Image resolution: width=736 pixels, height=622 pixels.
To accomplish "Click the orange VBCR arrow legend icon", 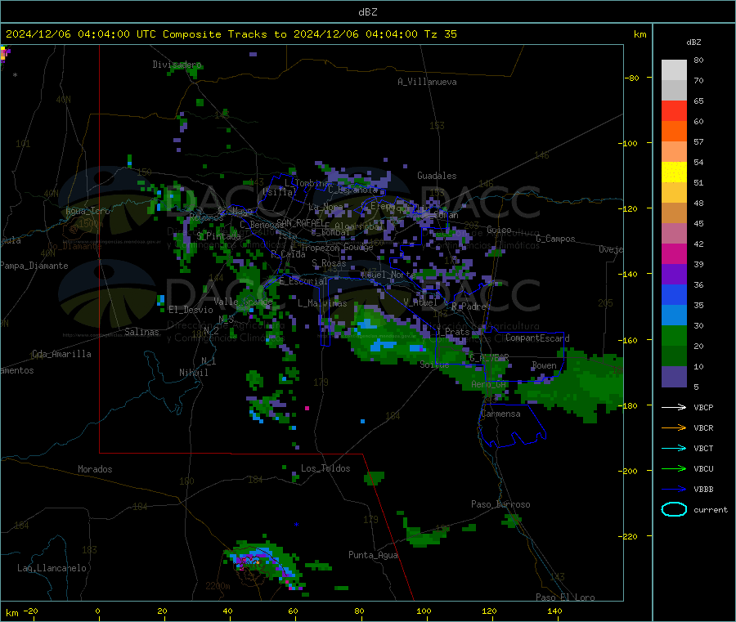I will (x=674, y=427).
